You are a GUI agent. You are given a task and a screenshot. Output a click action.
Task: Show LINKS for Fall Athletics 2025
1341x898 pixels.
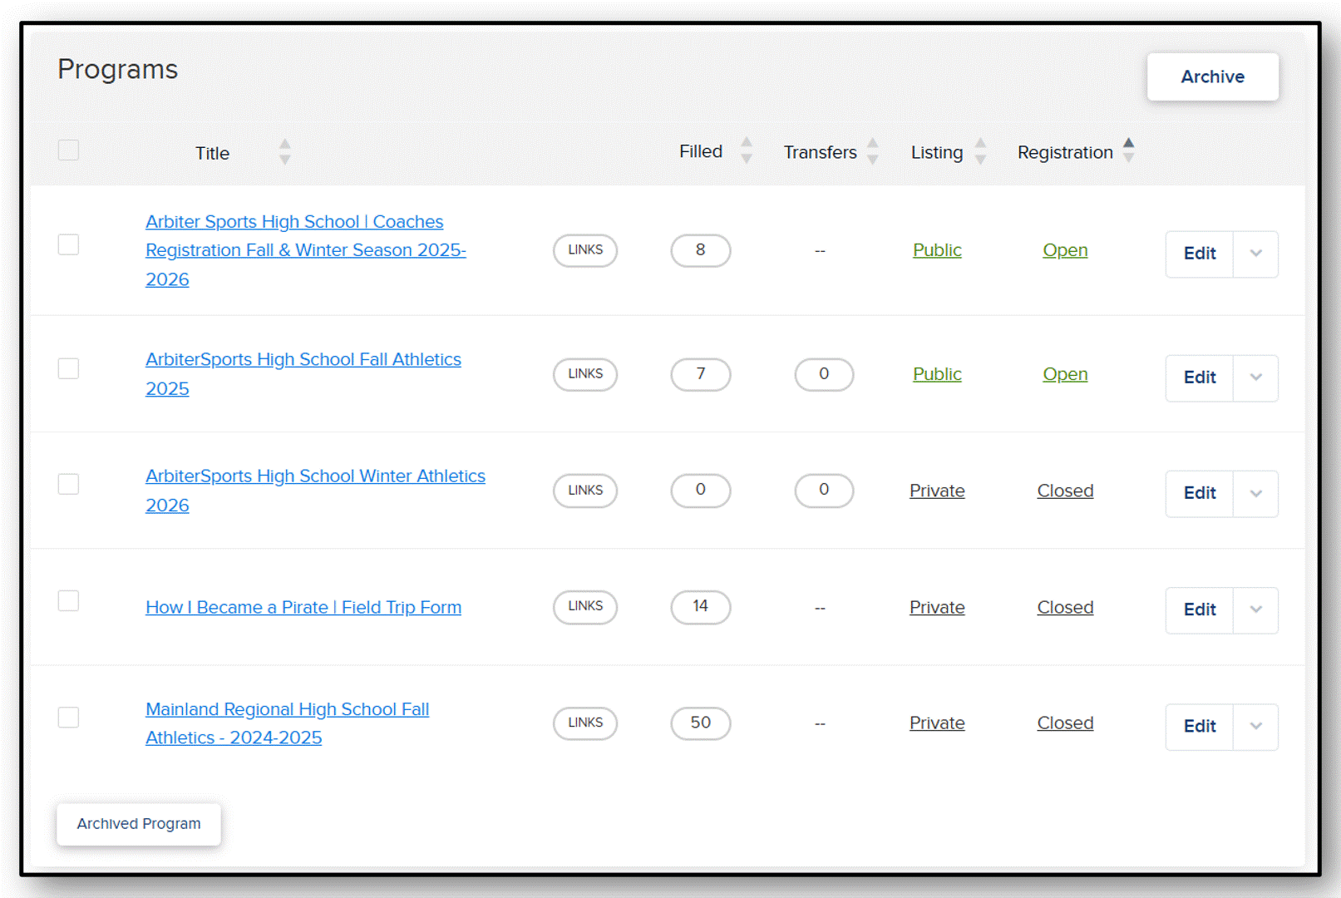[585, 374]
